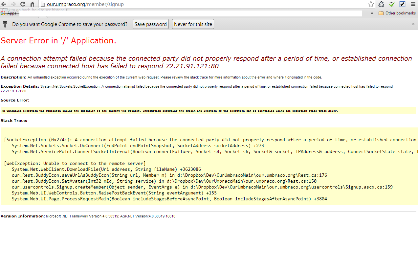Open the Apps shortcut in bookmarks bar
The height and width of the screenshot is (270, 418).
pyautogui.click(x=9, y=13)
